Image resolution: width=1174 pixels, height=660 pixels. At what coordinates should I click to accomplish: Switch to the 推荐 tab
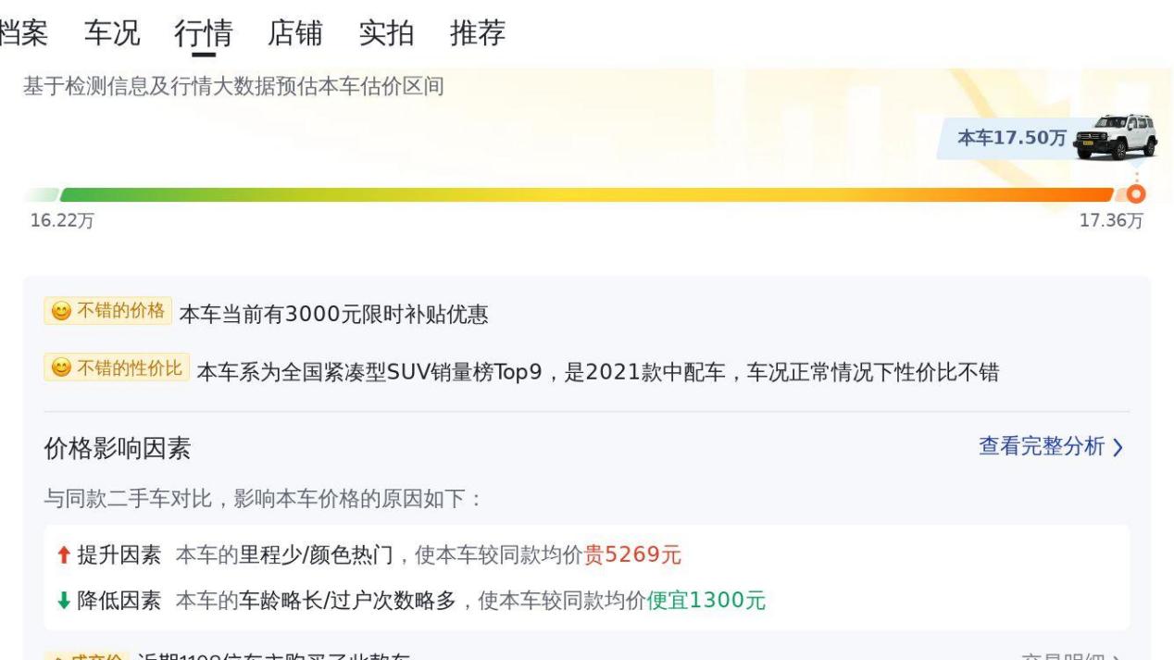tap(478, 33)
